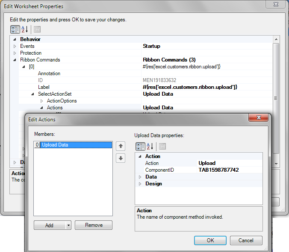The width and height of the screenshot is (289, 252).
Task: Remove the selected member
Action: coord(94,225)
